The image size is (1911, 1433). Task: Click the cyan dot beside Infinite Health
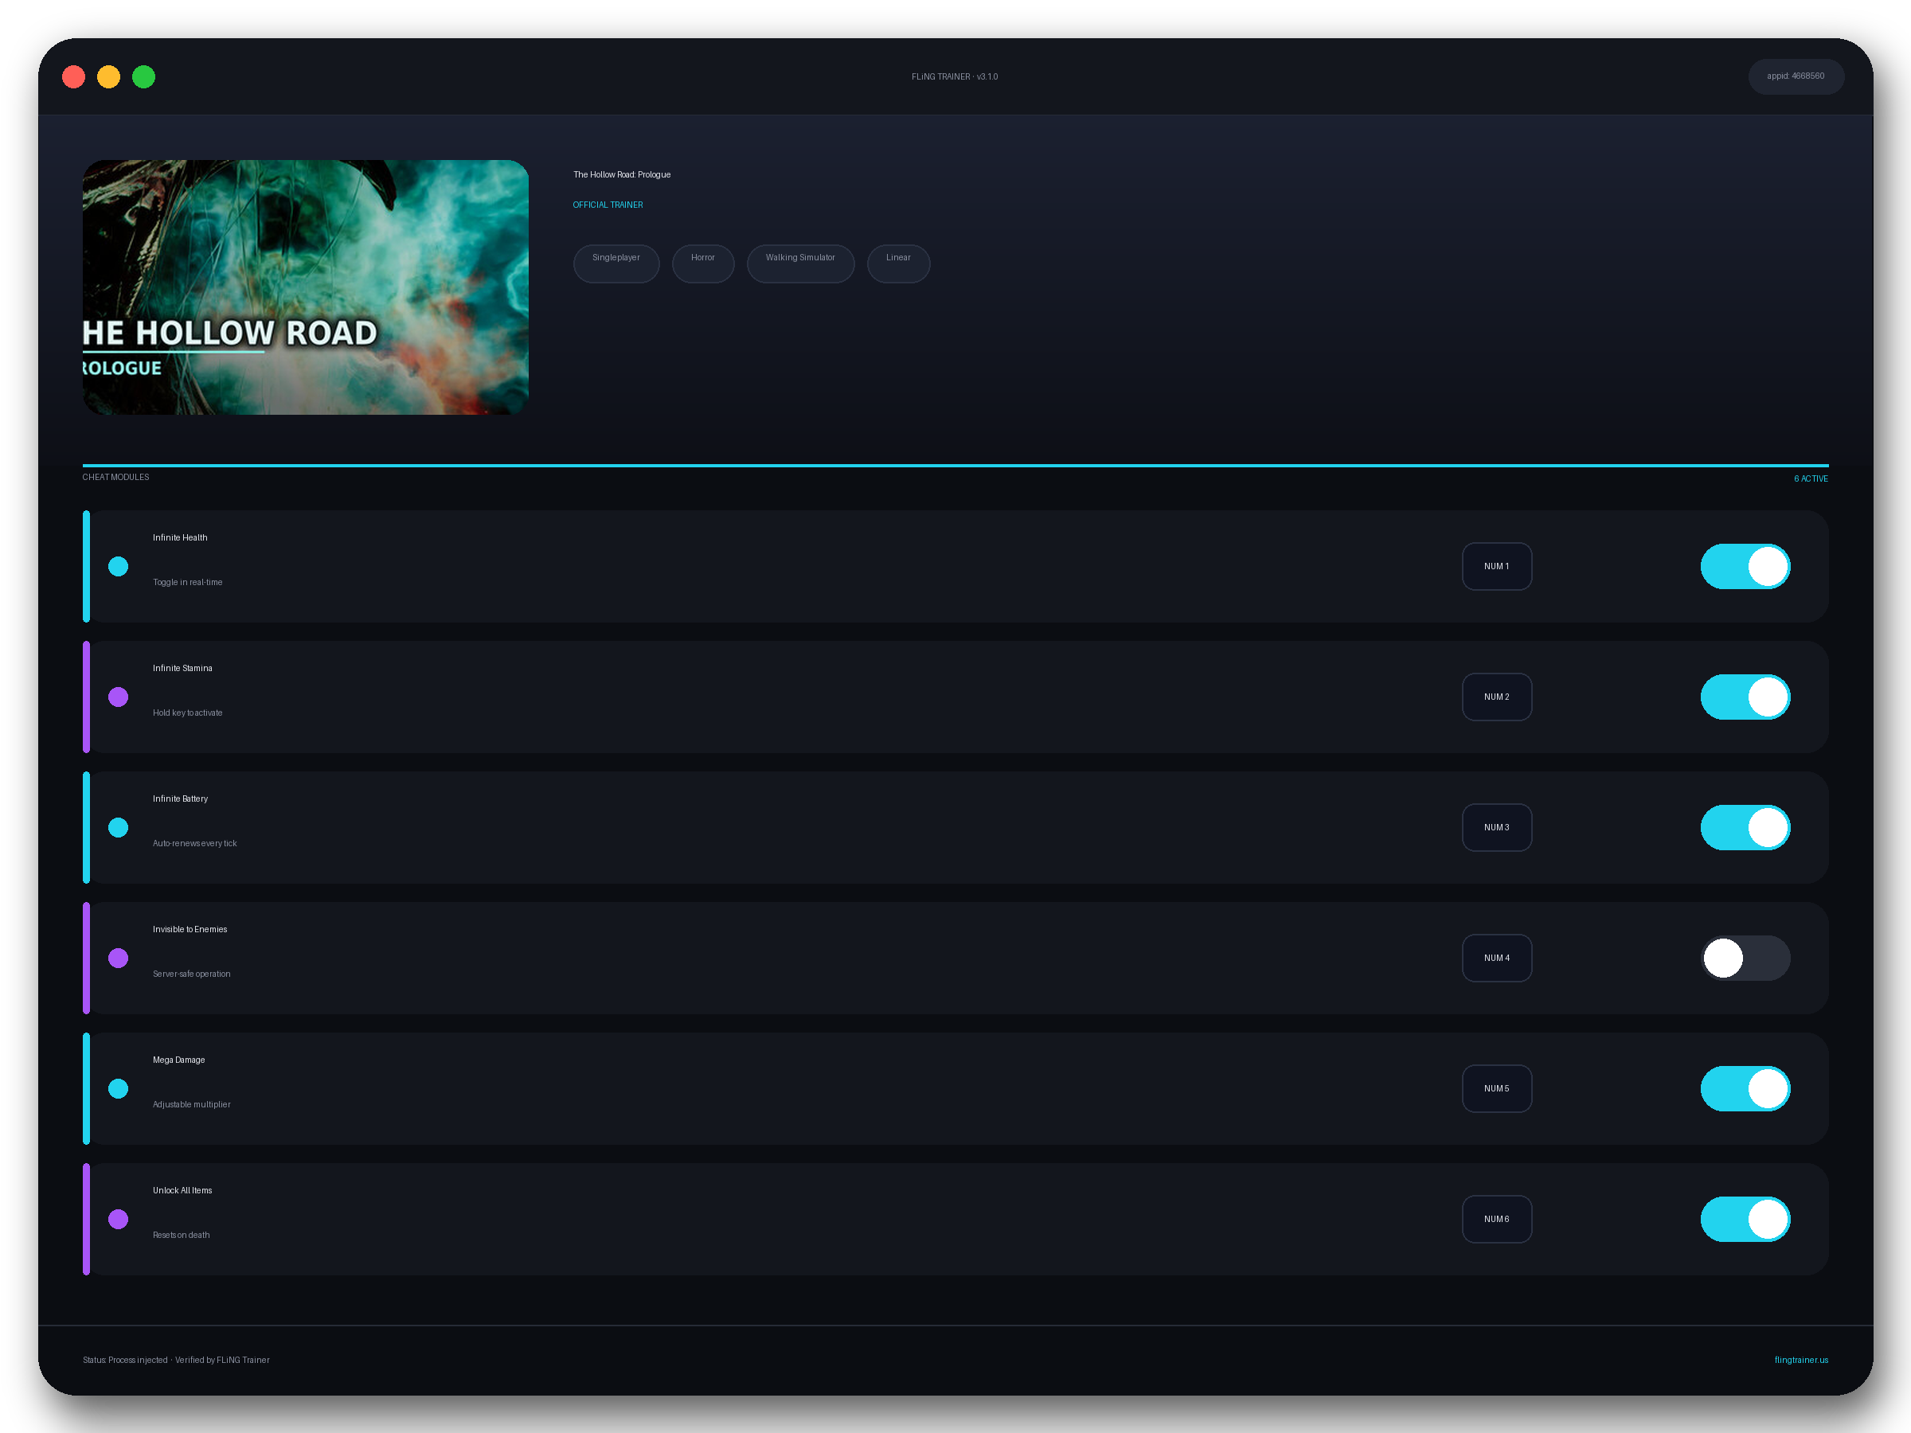tap(119, 567)
